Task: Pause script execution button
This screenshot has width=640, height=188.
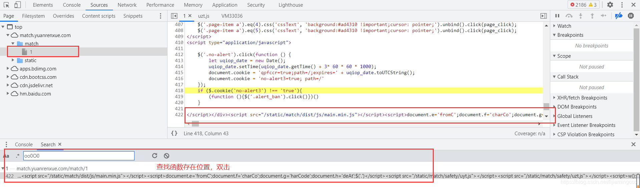Action: pos(557,16)
